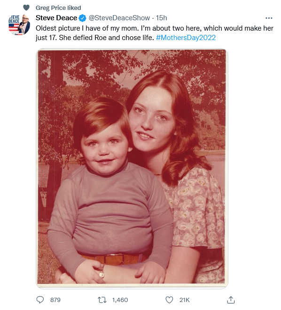Open the Greg Price liked label
281x310 pixels.
coord(58,8)
